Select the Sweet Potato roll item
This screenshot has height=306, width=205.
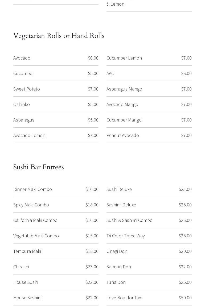27,89
